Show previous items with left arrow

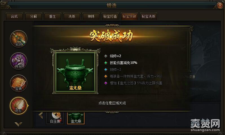tap(41, 115)
